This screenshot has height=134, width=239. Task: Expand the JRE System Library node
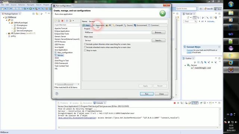pos(7,33)
